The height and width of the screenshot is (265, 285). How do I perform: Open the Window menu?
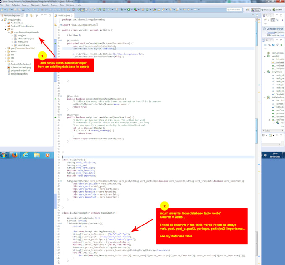pos(70,5)
